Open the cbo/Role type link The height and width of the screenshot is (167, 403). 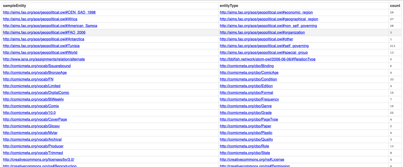click(244, 147)
